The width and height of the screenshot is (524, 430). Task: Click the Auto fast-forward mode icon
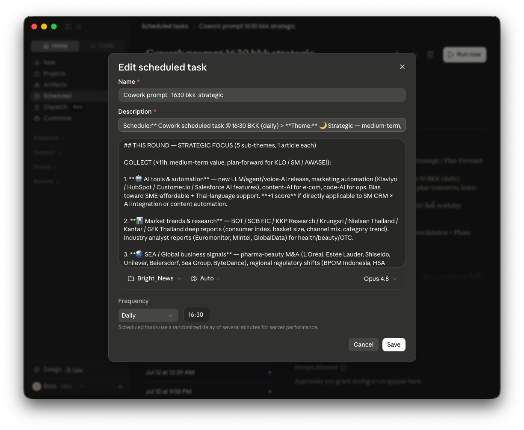[194, 278]
